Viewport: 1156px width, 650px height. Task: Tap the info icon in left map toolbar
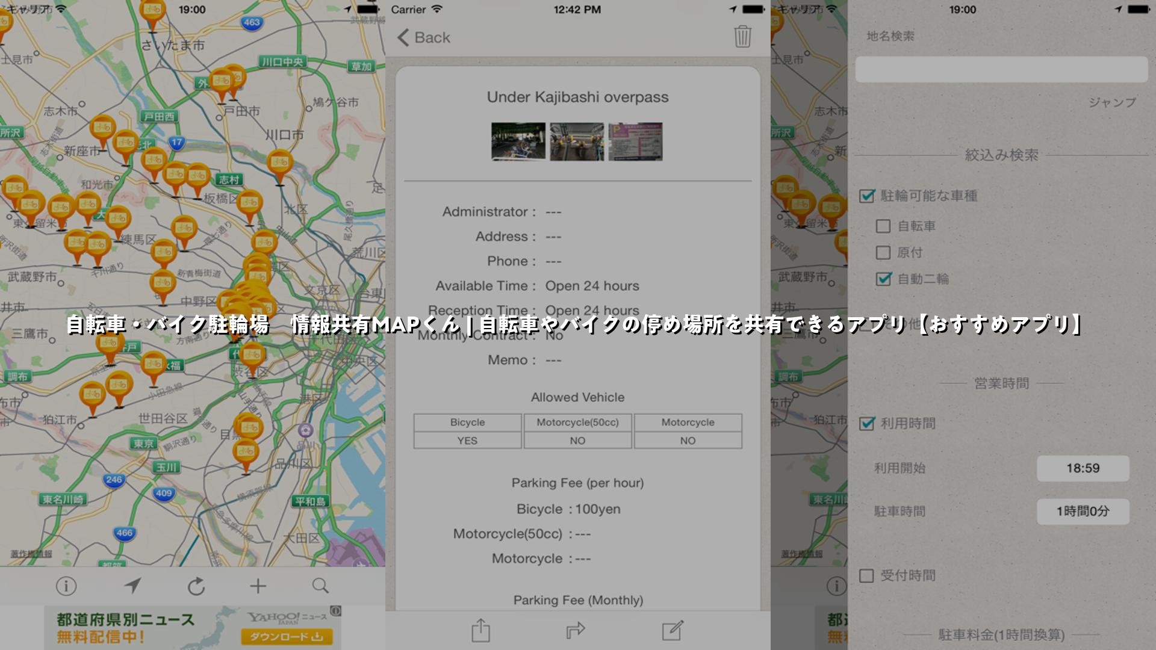66,586
